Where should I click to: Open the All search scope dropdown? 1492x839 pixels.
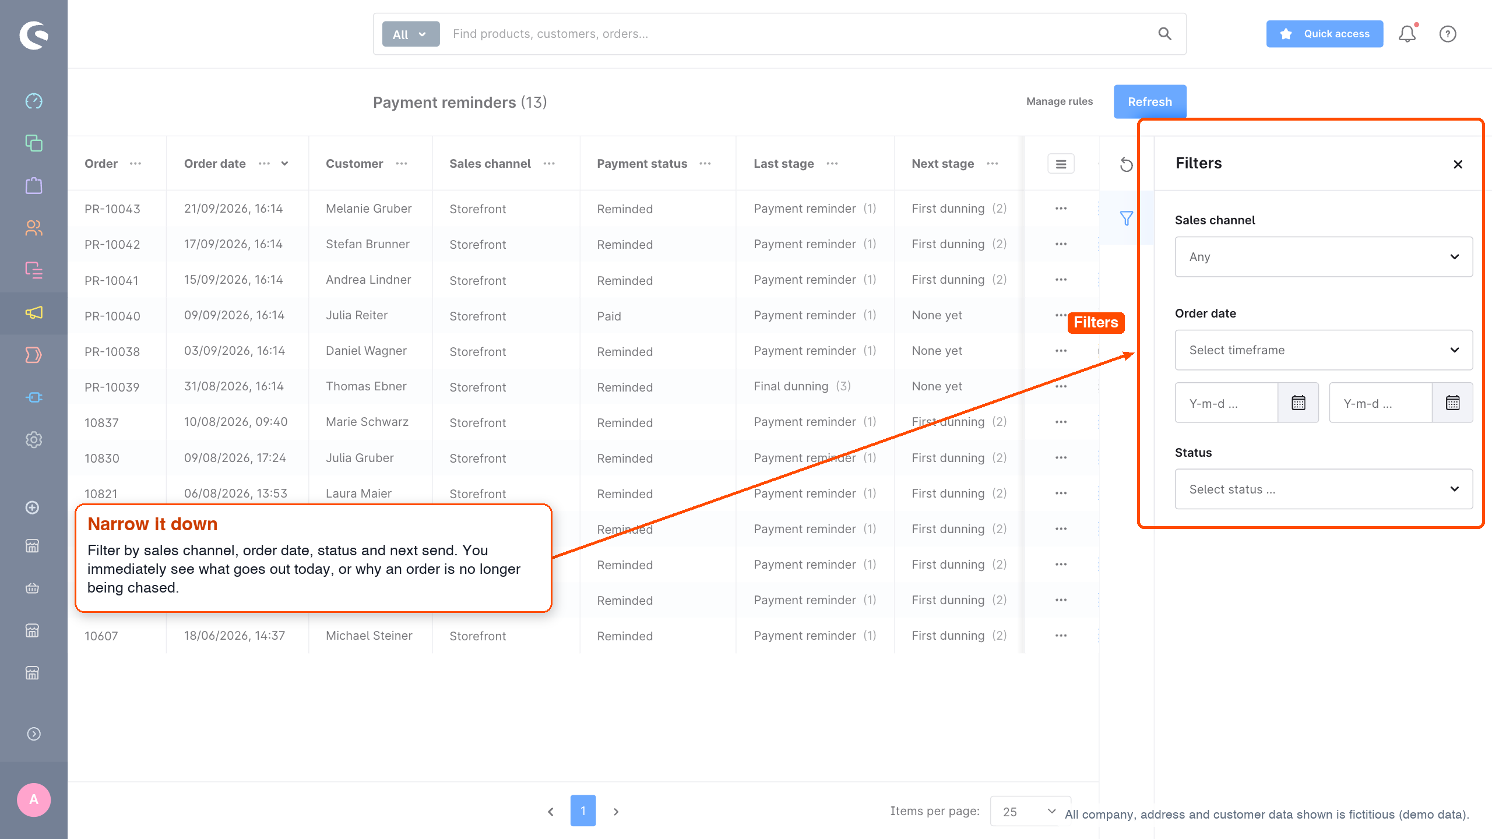pyautogui.click(x=411, y=34)
